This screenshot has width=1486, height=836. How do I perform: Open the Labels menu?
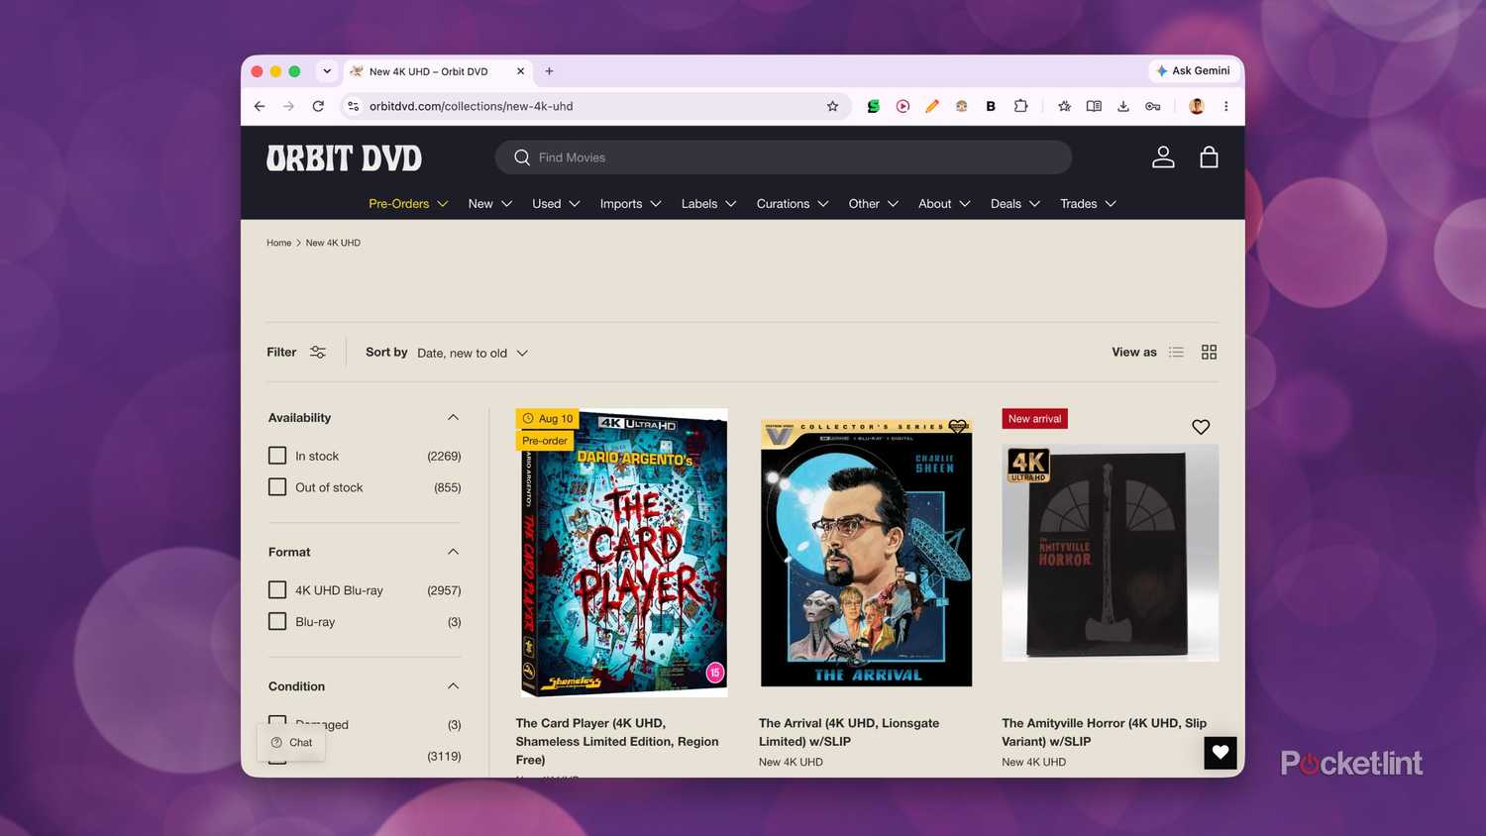(x=709, y=204)
